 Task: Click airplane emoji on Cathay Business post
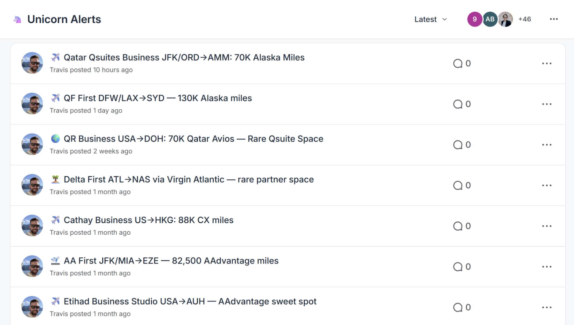click(x=55, y=220)
